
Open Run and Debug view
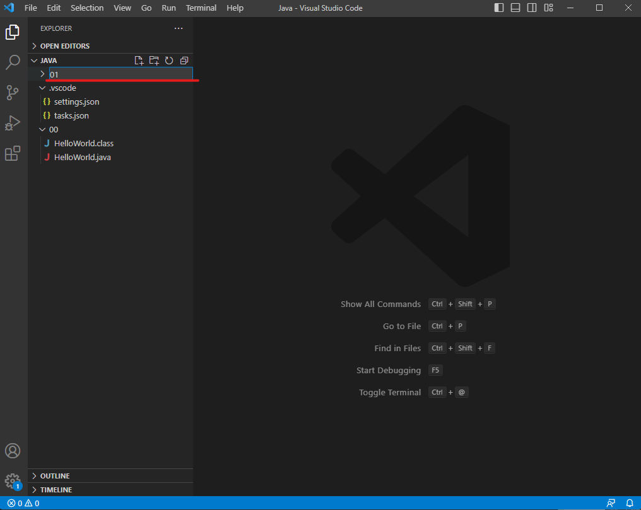(x=13, y=123)
